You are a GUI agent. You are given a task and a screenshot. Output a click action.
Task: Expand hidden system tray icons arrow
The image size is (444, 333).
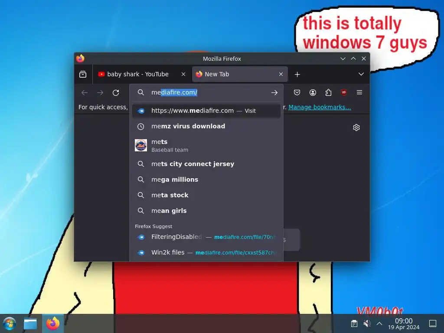(379, 323)
